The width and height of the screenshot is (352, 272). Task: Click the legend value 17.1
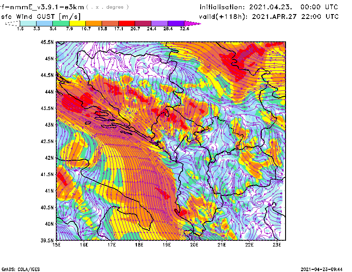pyautogui.click(x=119, y=29)
